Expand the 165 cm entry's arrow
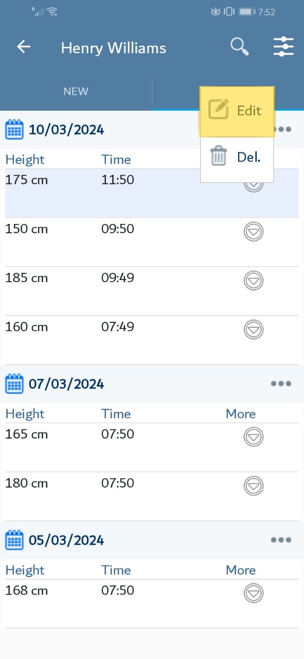This screenshot has width=304, height=659. (253, 437)
